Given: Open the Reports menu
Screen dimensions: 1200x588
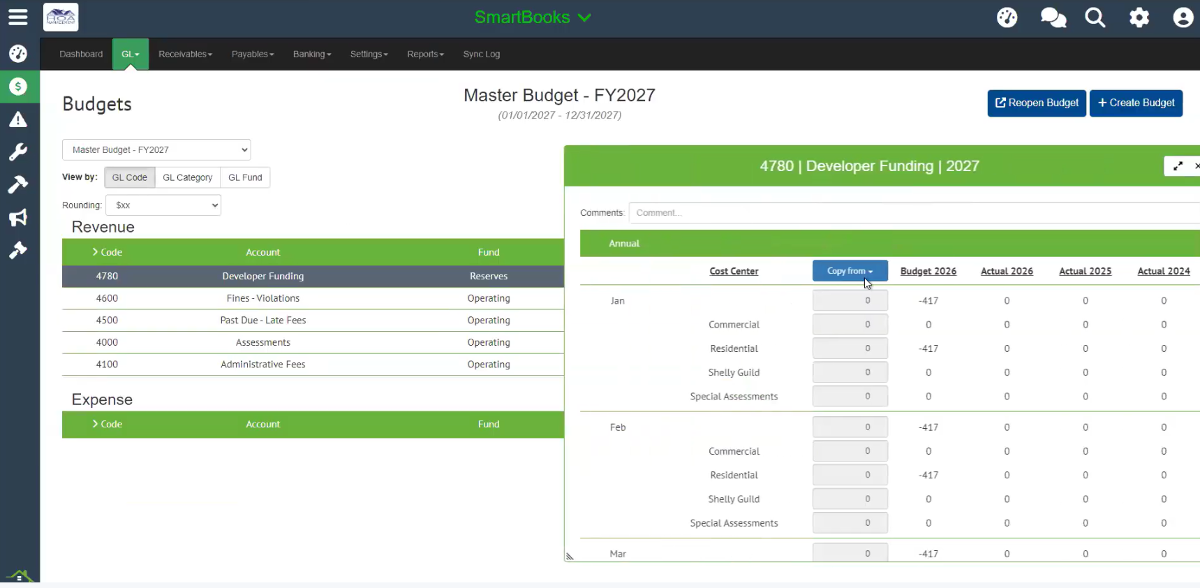Looking at the screenshot, I should point(425,54).
